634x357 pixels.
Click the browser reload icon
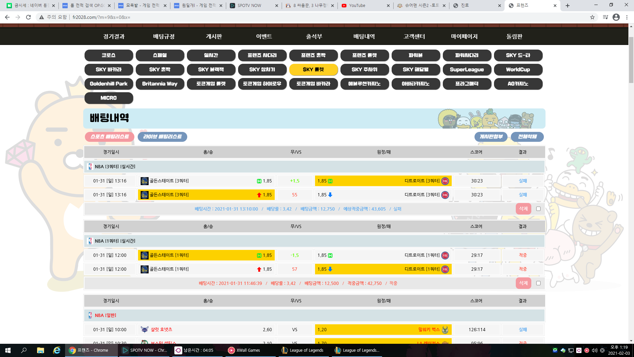point(28,17)
